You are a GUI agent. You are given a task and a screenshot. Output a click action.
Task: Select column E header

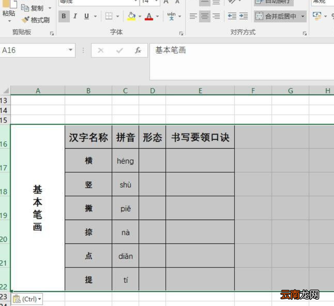[x=200, y=91]
